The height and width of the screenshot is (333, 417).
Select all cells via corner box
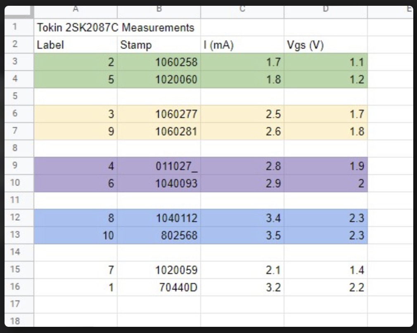pos(19,12)
